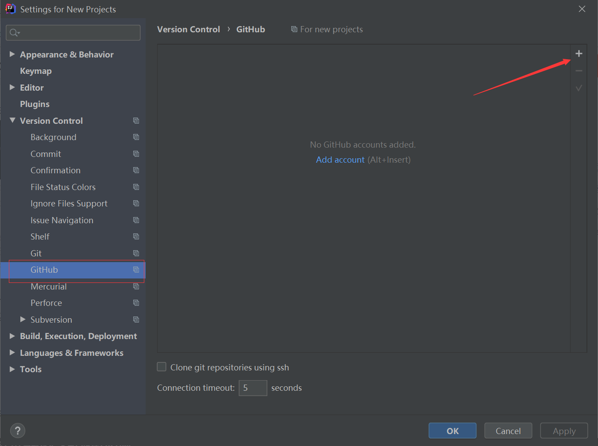The height and width of the screenshot is (446, 598).
Task: Focus the settings search field
Action: pyautogui.click(x=73, y=33)
